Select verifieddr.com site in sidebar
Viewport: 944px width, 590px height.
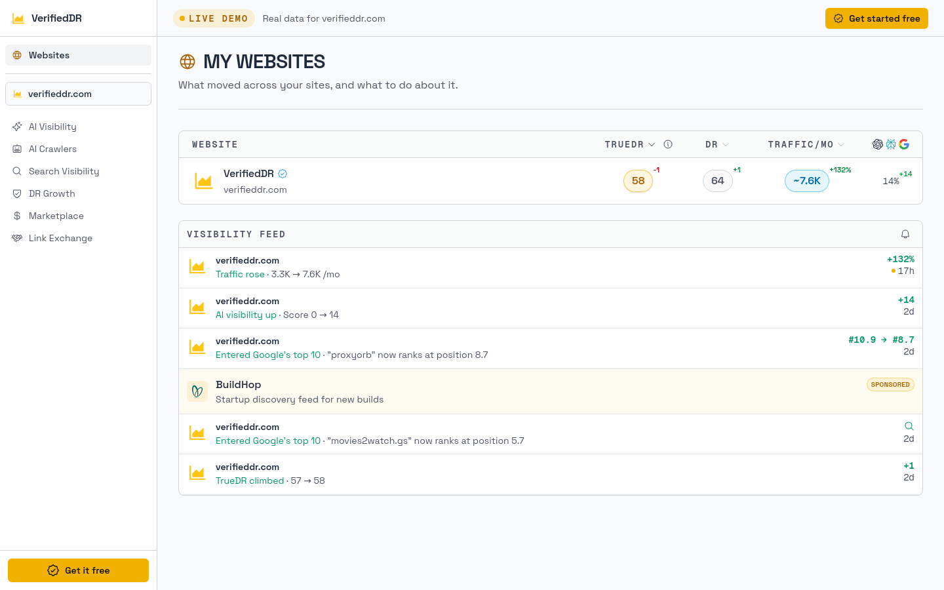pyautogui.click(x=78, y=94)
